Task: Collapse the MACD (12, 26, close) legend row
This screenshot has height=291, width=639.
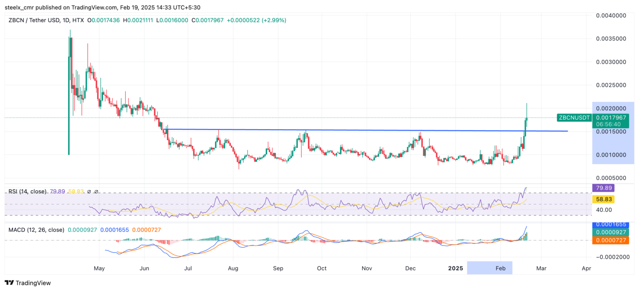Action: (36, 230)
